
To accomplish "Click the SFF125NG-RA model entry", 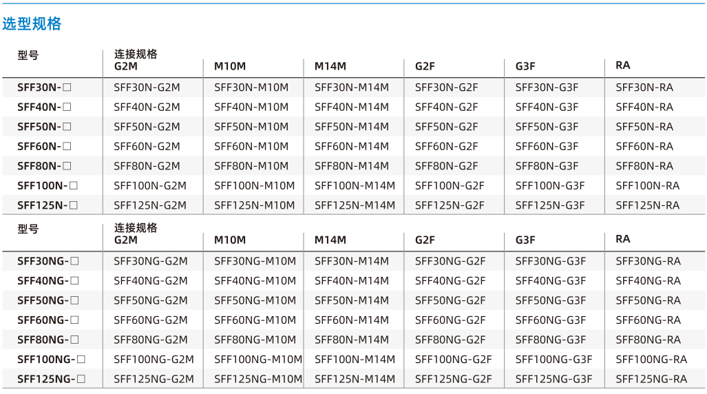I will point(651,379).
